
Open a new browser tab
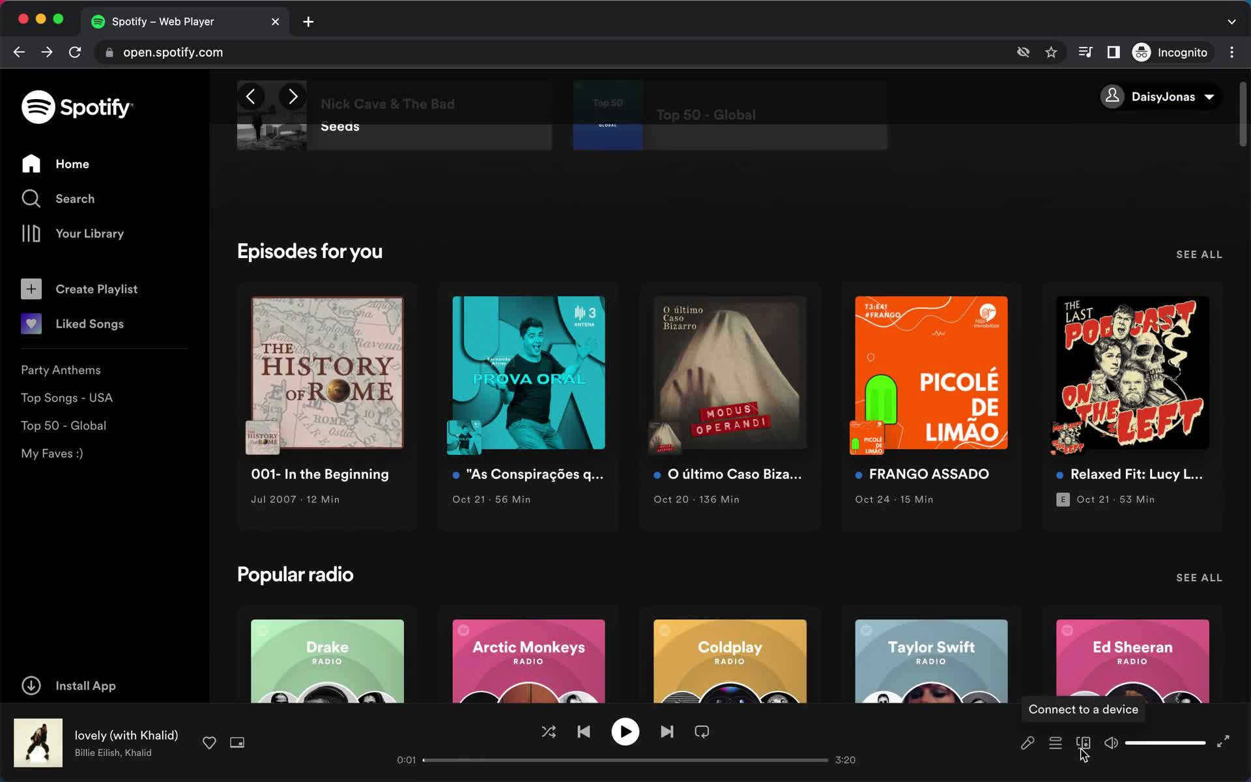pos(308,22)
